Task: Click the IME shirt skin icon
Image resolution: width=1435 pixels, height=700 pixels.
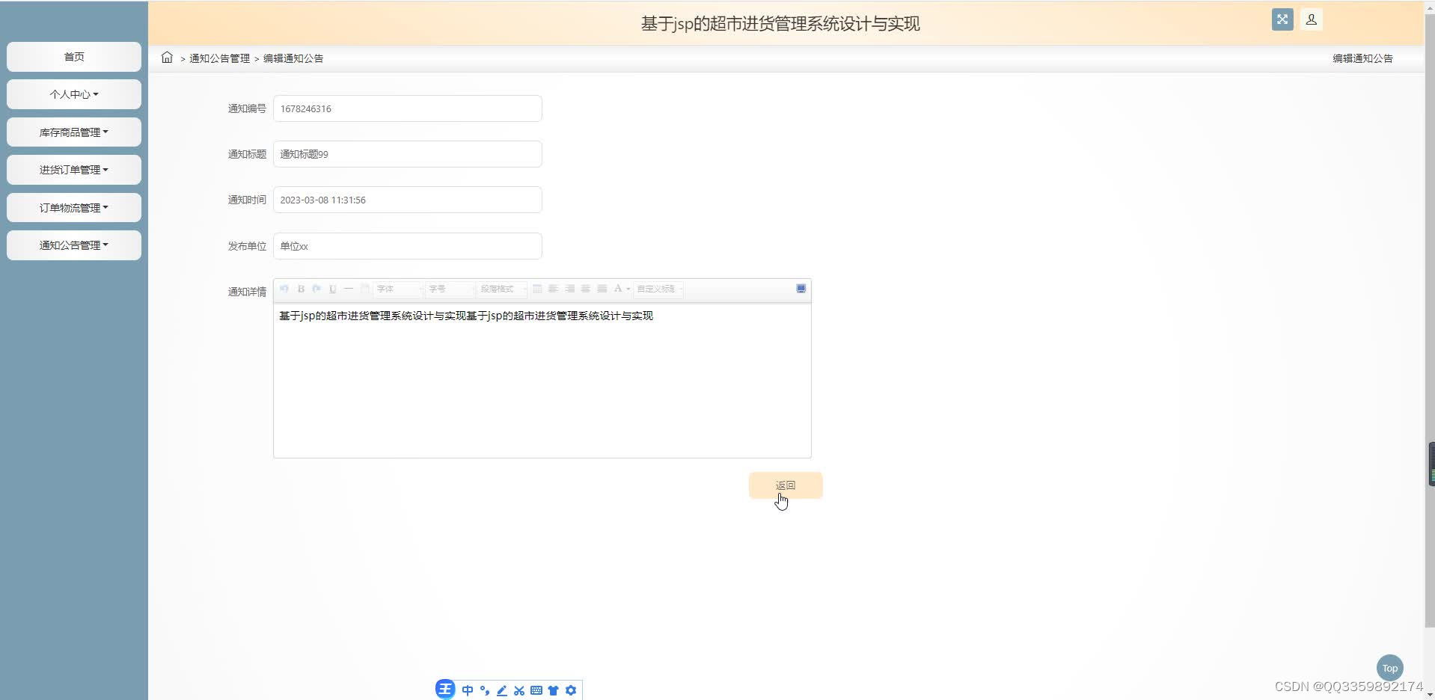Action: coord(554,690)
